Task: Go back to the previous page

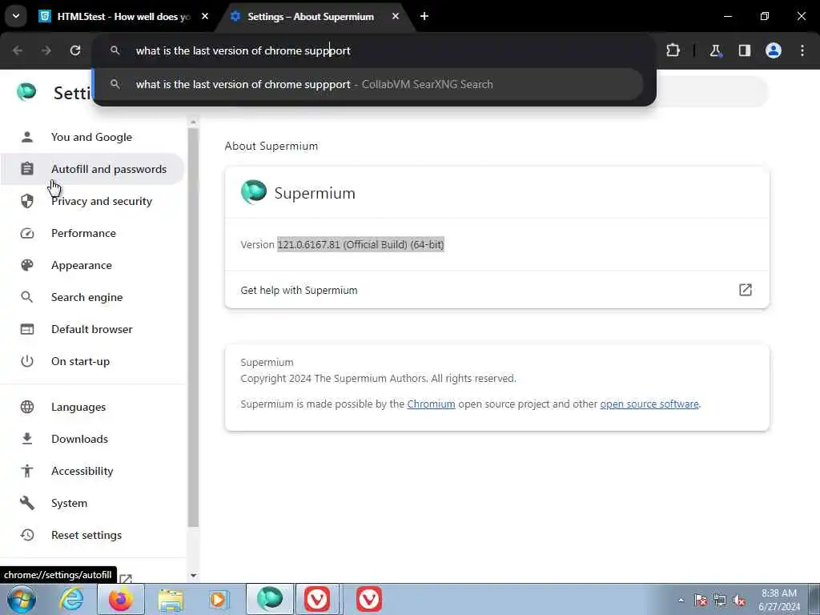Action: (18, 50)
